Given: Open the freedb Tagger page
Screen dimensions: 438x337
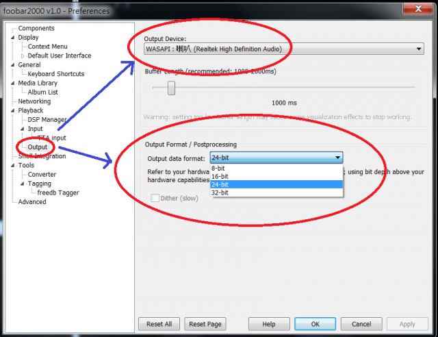Looking at the screenshot, I should click(58, 192).
